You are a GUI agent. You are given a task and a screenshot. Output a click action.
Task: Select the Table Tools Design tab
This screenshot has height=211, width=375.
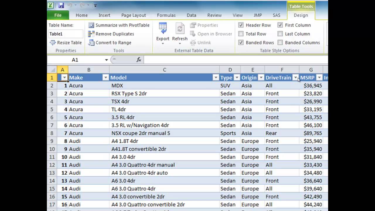tap(301, 15)
